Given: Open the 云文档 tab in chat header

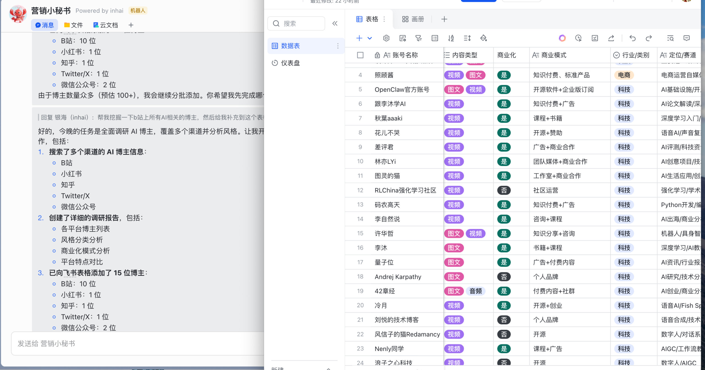Looking at the screenshot, I should click(x=106, y=25).
